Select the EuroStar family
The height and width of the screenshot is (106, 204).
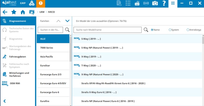tap(53, 66)
